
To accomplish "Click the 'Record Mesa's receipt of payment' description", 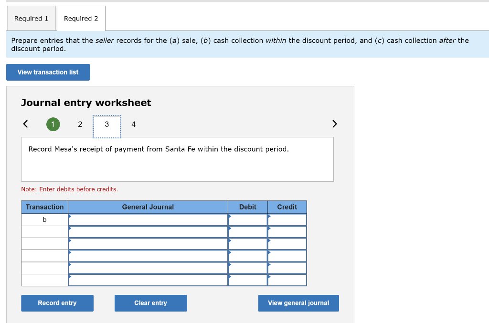I will click(159, 149).
